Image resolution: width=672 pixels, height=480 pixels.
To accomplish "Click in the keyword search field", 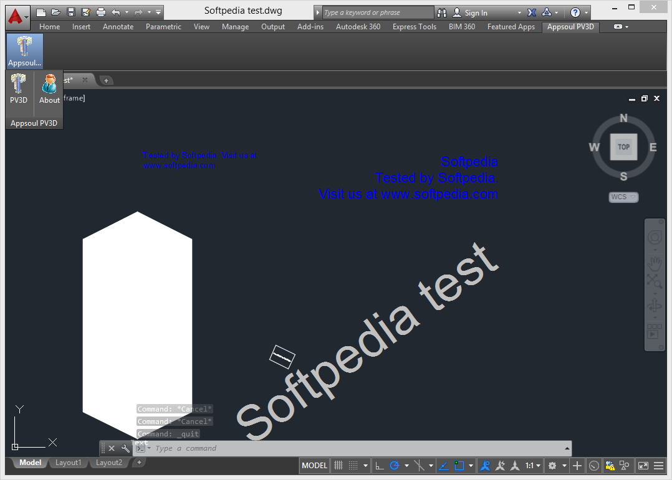I will point(378,13).
